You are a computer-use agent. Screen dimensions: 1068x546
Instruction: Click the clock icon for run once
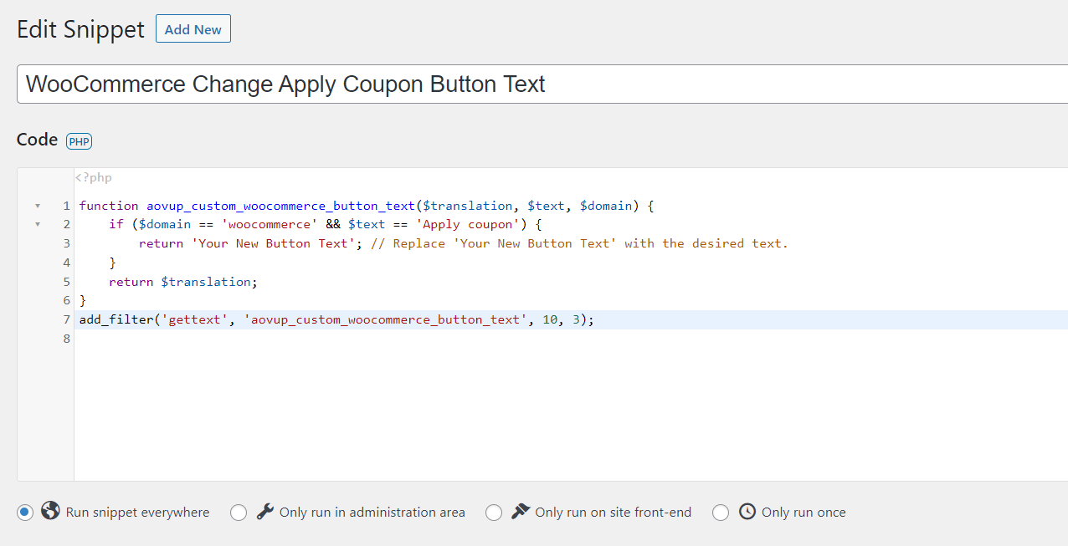pos(747,511)
